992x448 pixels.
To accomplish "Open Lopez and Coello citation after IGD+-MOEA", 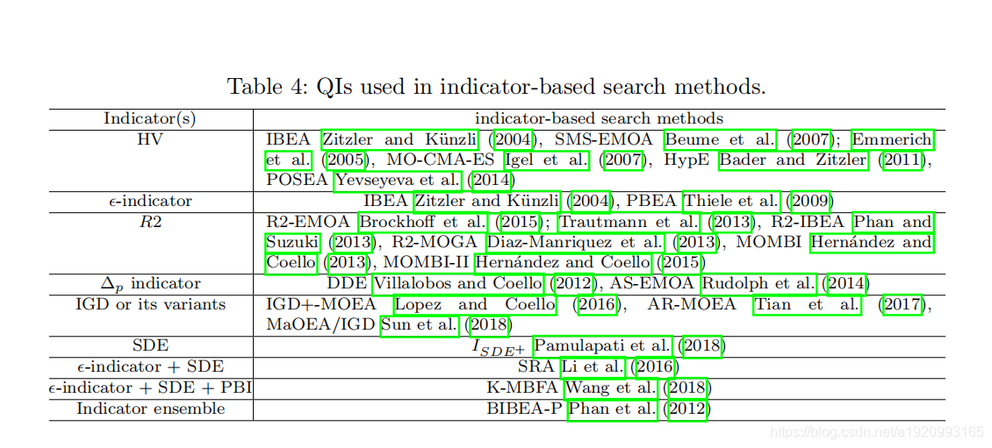I will click(x=475, y=304).
